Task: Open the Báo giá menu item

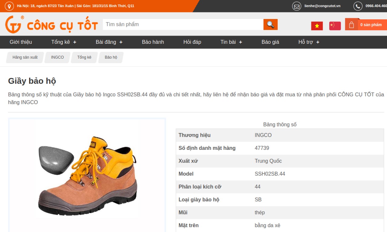Action: click(x=270, y=42)
